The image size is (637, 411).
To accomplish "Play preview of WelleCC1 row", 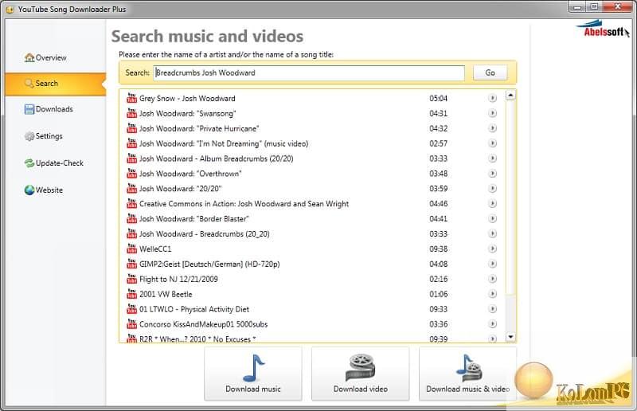I will click(x=492, y=249).
